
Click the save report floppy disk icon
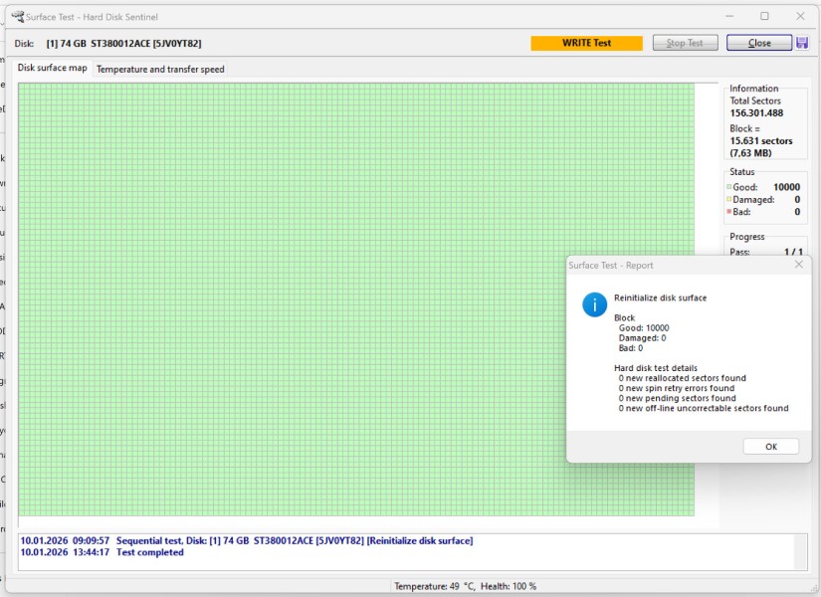click(x=802, y=43)
